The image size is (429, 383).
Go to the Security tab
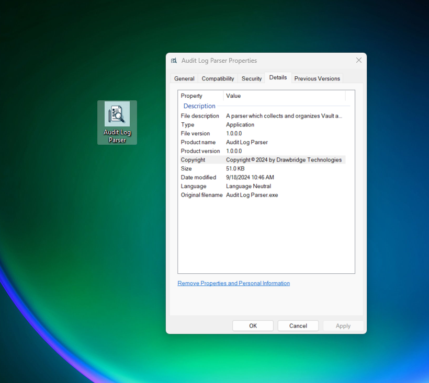coord(252,79)
